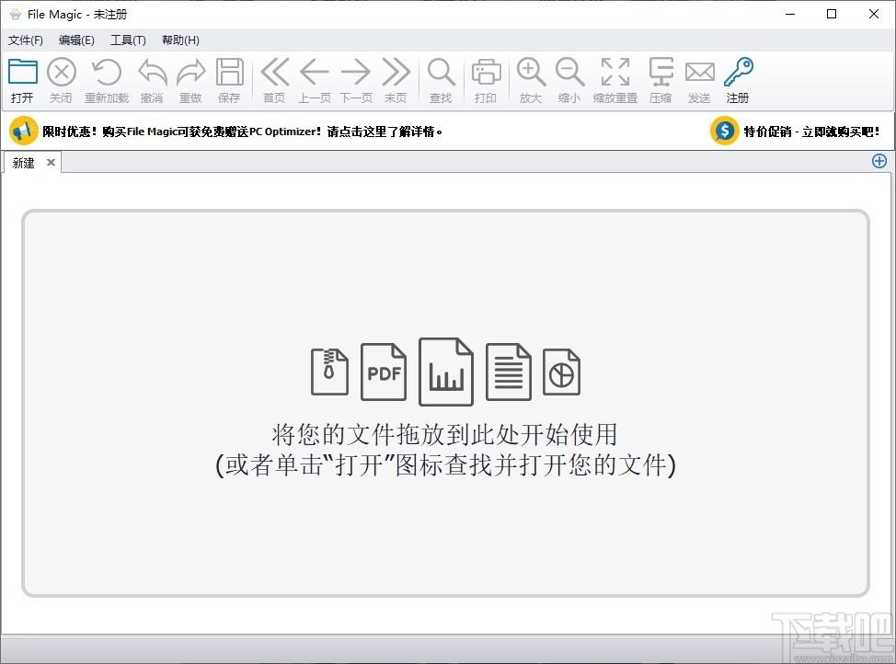This screenshot has height=664, width=896.
Task: Click the 特价促销 - 立即就购买吧 link
Action: pos(811,132)
